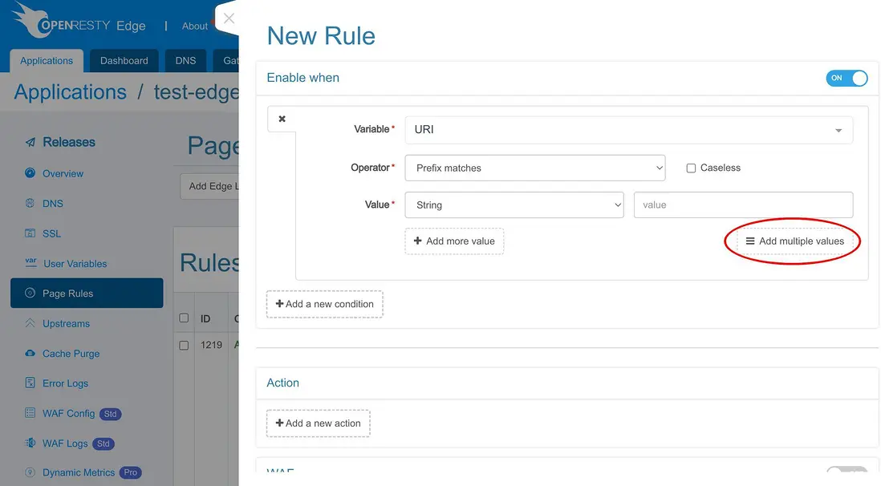
Task: Check the Caseless checkbox
Action: tap(691, 168)
